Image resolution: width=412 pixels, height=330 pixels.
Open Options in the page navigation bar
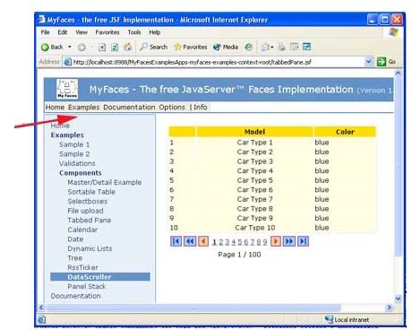[172, 107]
